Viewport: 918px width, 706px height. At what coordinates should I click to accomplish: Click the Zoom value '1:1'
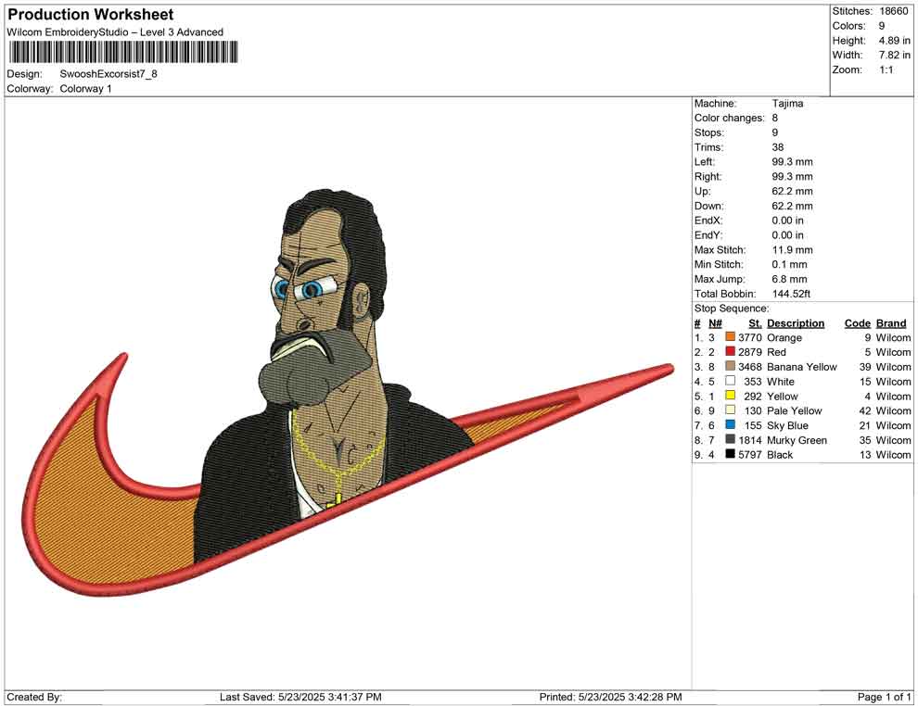tap(886, 69)
